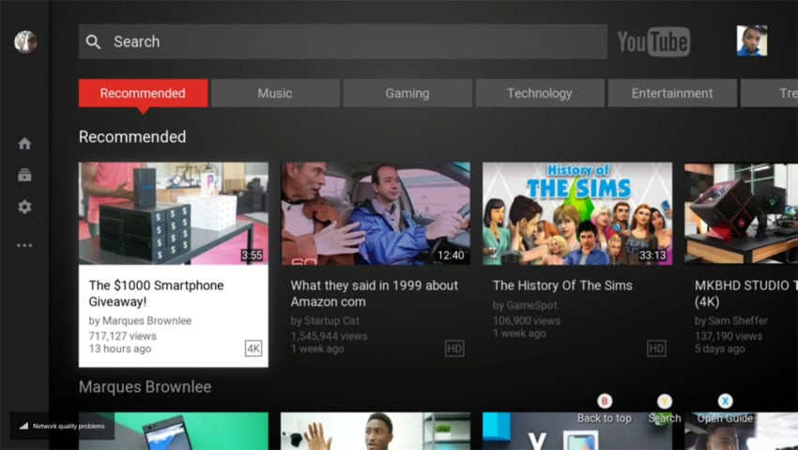
Task: Click the Y controller button icon
Action: pyautogui.click(x=664, y=401)
